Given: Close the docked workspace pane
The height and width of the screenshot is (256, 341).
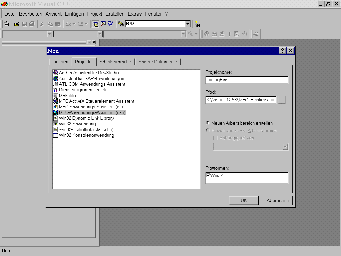Looking at the screenshot, I should point(94,42).
